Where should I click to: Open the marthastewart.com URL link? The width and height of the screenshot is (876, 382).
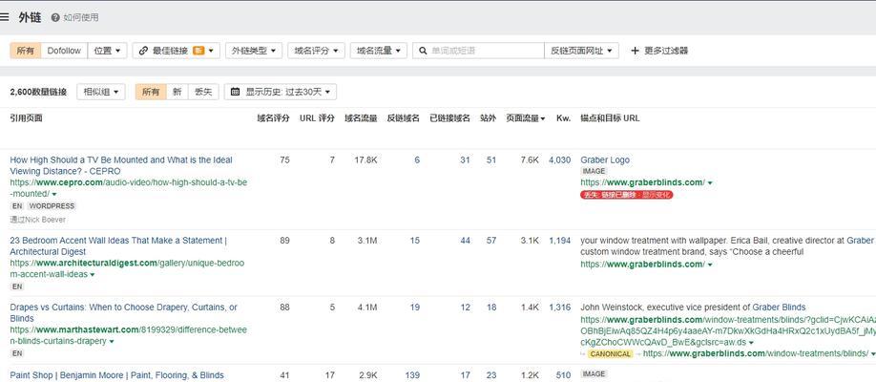[x=129, y=335]
